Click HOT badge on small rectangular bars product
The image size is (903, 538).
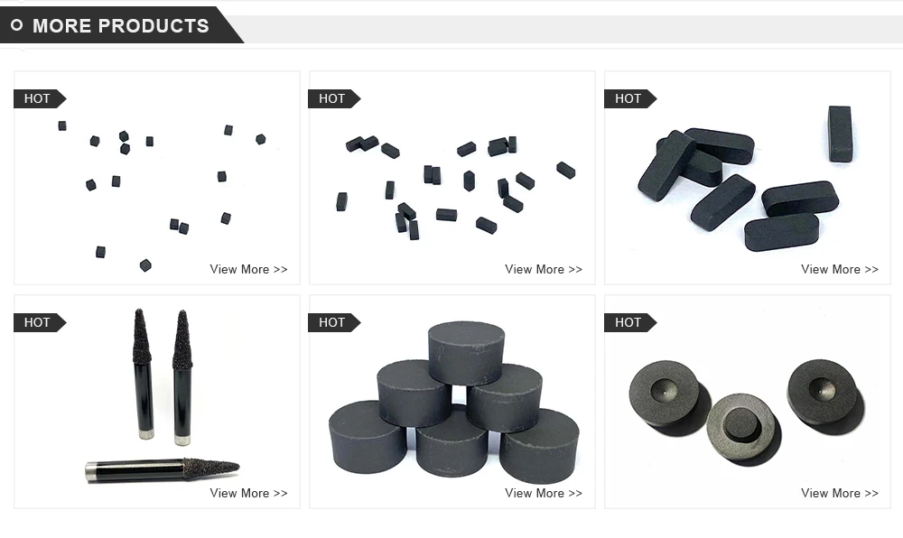(334, 99)
